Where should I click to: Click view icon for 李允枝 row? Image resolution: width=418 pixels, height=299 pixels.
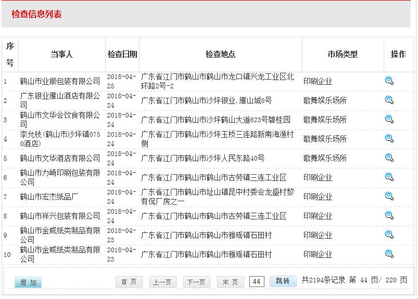pyautogui.click(x=389, y=138)
